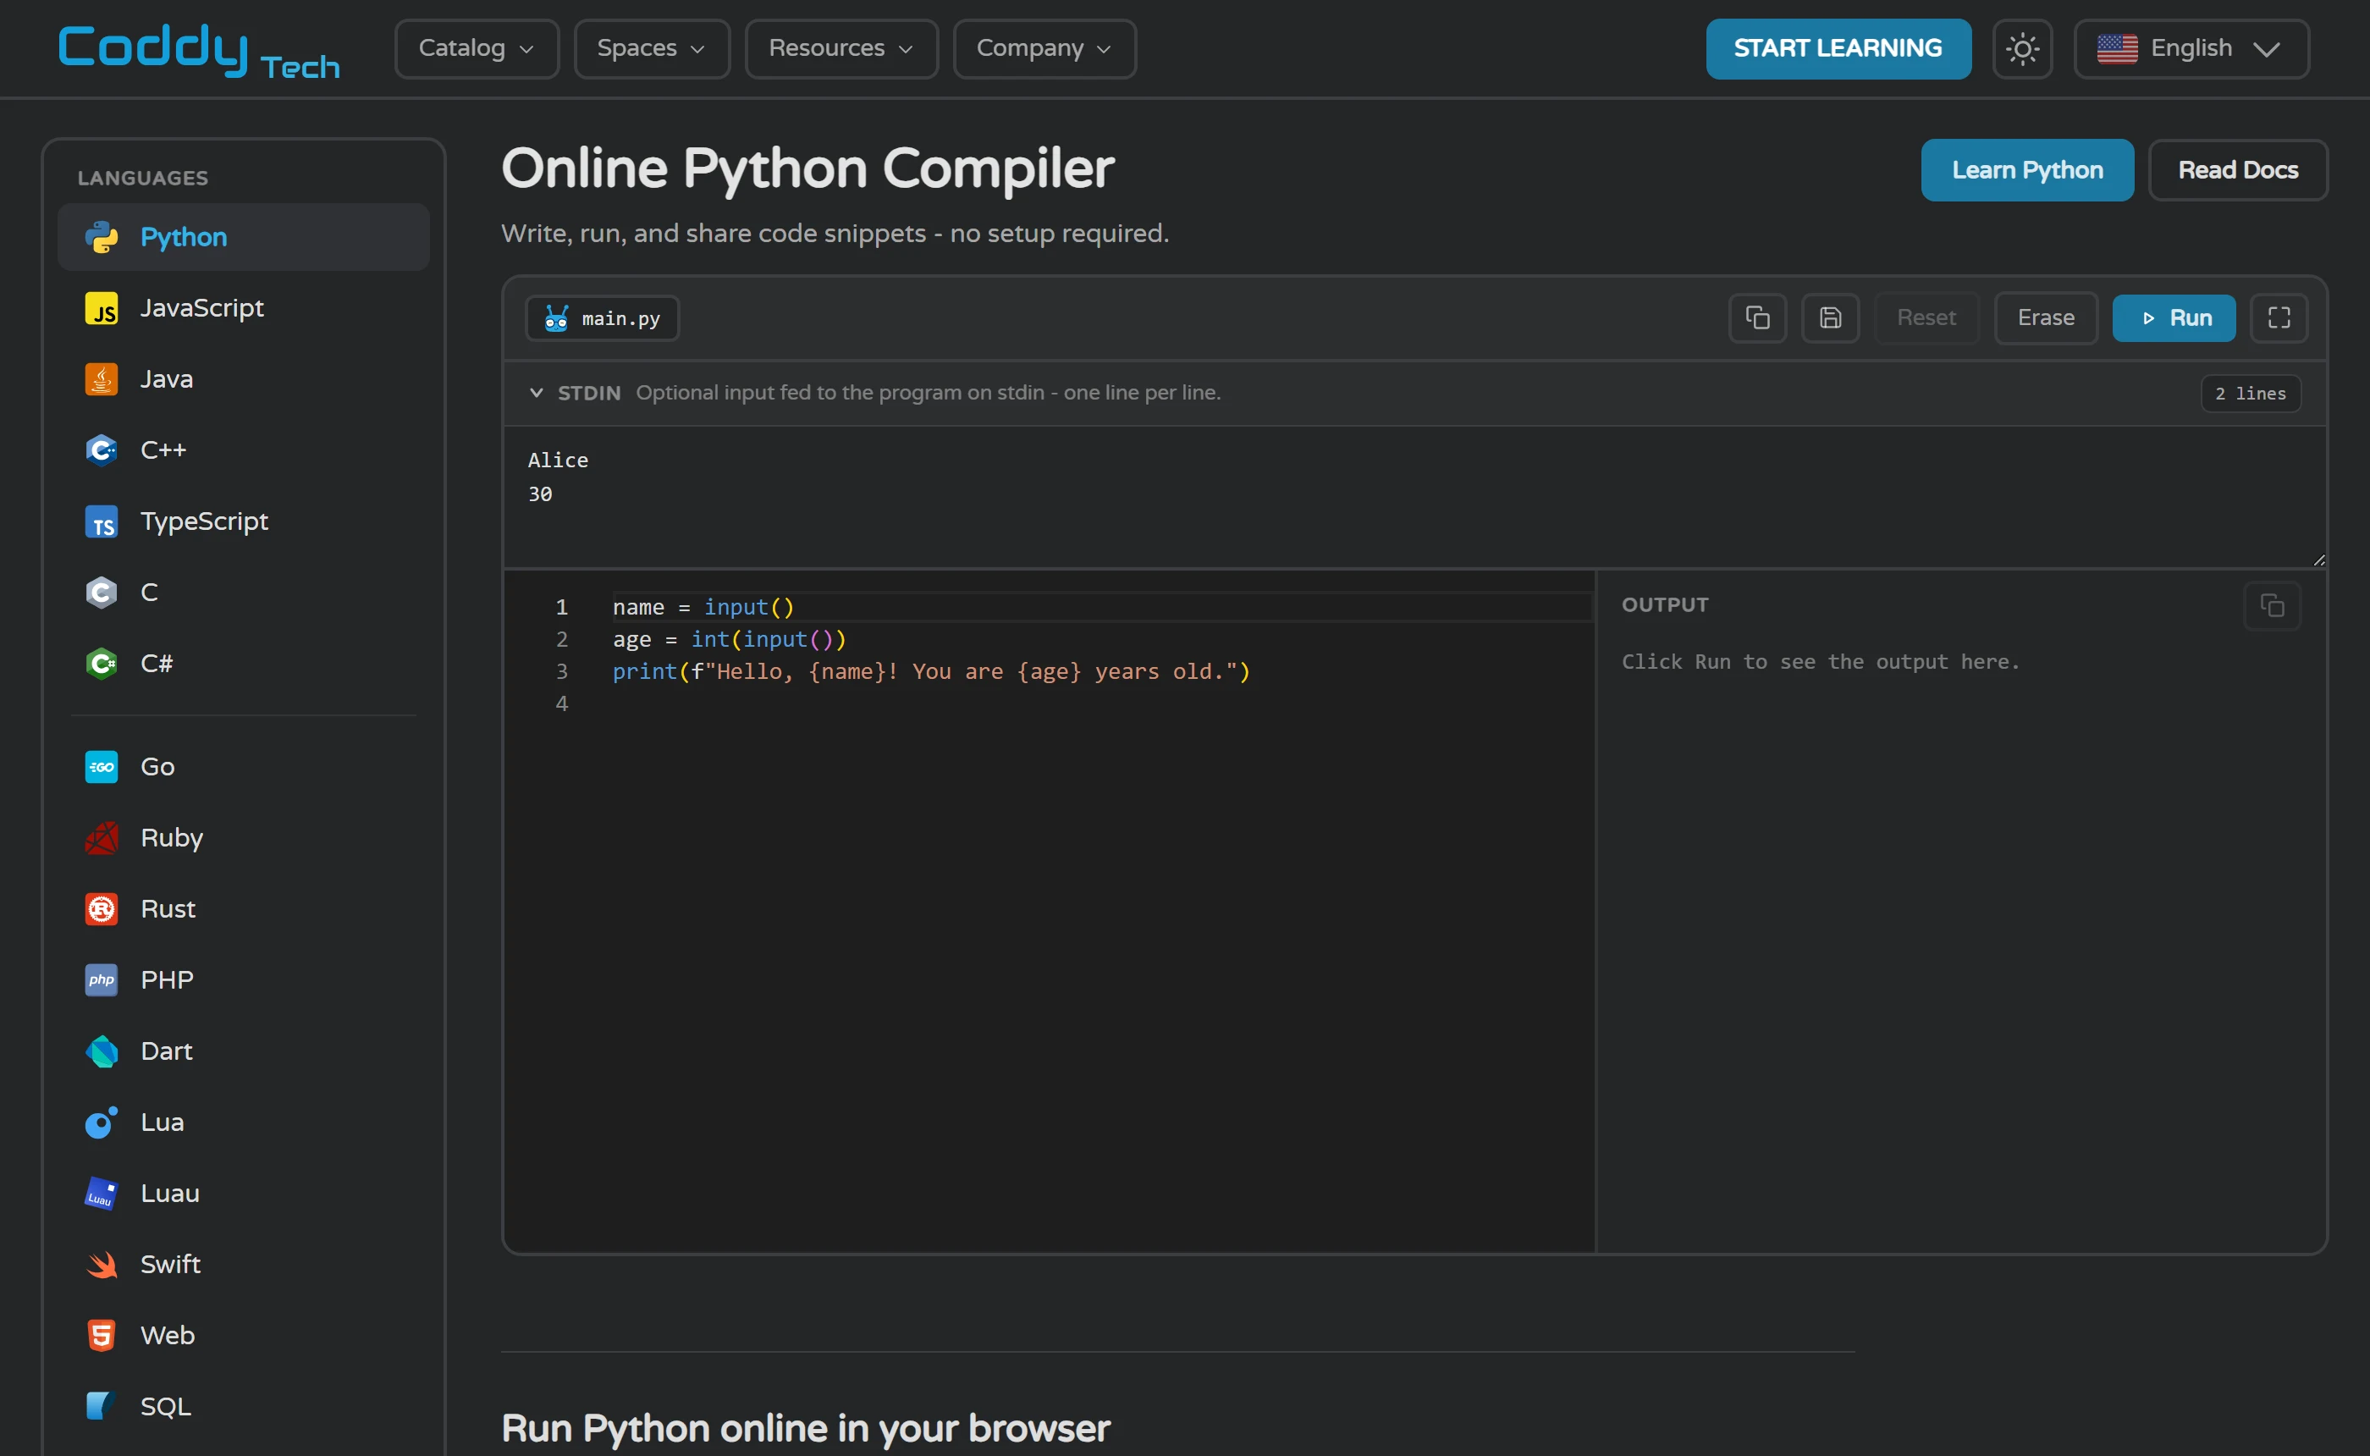
Task: Open the Read Docs link
Action: coord(2237,169)
